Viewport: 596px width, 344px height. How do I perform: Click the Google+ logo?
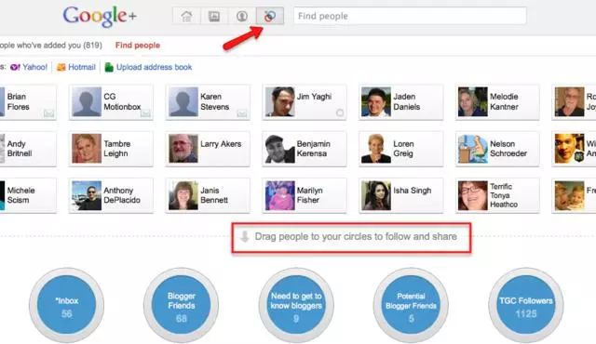(x=100, y=17)
